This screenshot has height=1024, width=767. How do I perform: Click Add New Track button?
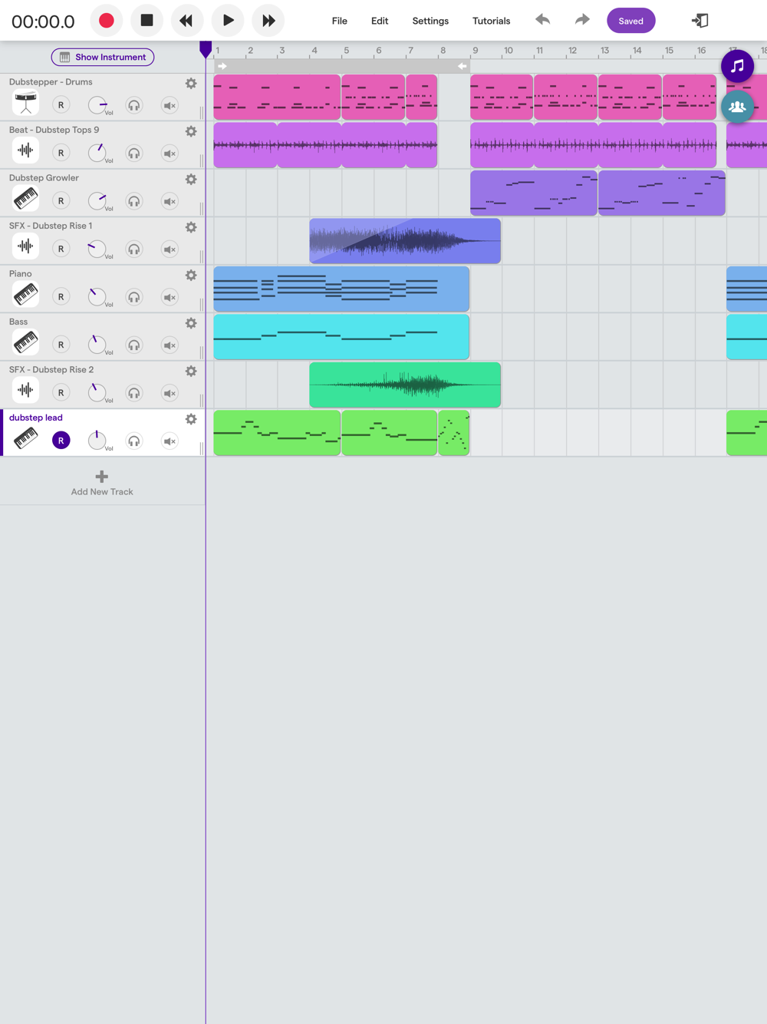[102, 484]
